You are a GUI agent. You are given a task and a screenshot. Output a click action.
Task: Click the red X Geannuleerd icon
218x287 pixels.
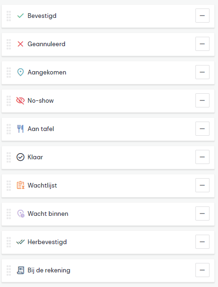pyautogui.click(x=21, y=44)
